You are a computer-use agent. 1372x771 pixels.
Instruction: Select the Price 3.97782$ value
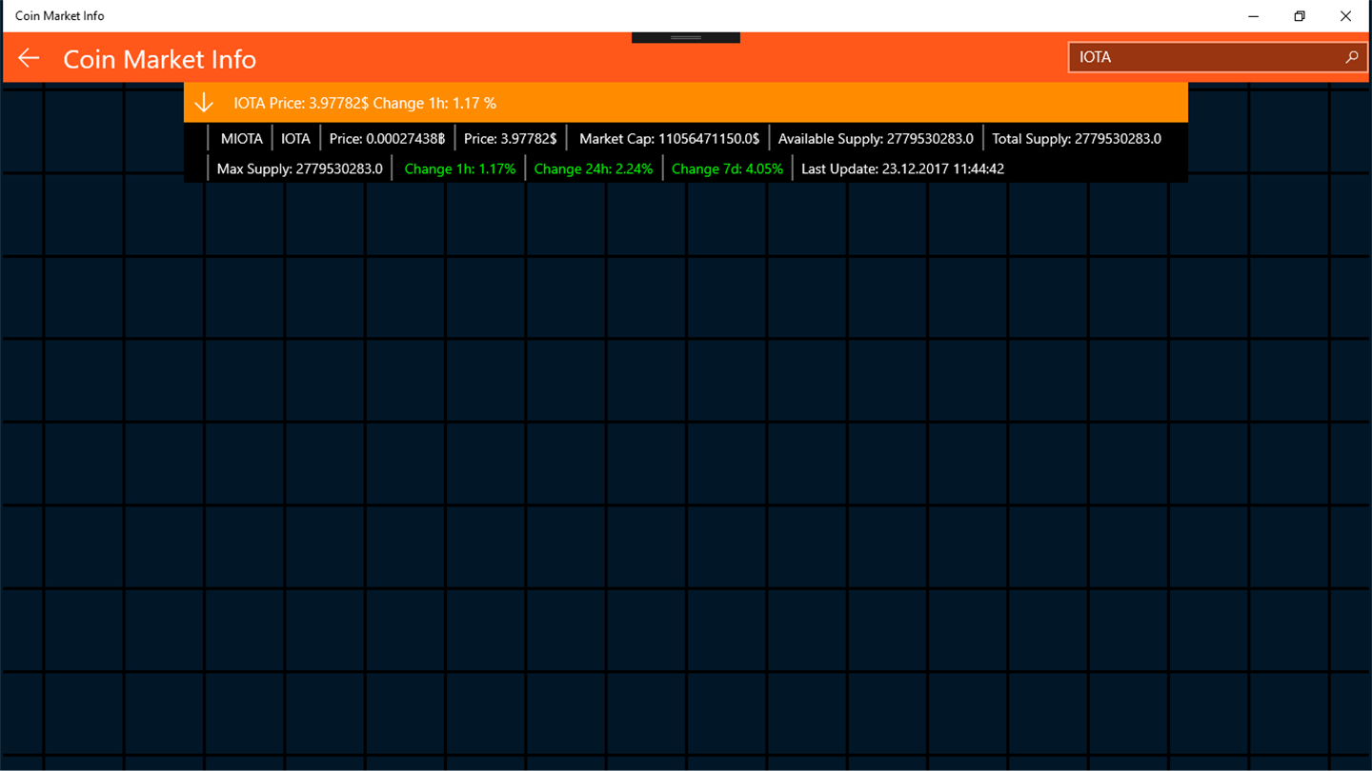[511, 139]
